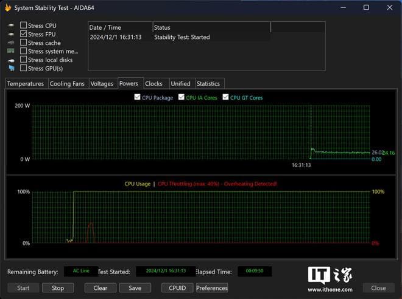402x299 pixels.
Task: Click the CPU icon beside Stress CPU
Action: [x=11, y=26]
